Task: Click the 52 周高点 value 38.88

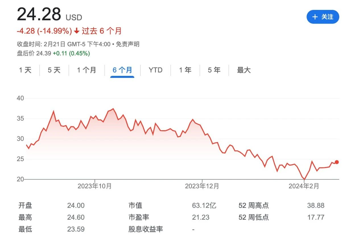Action: (x=316, y=205)
